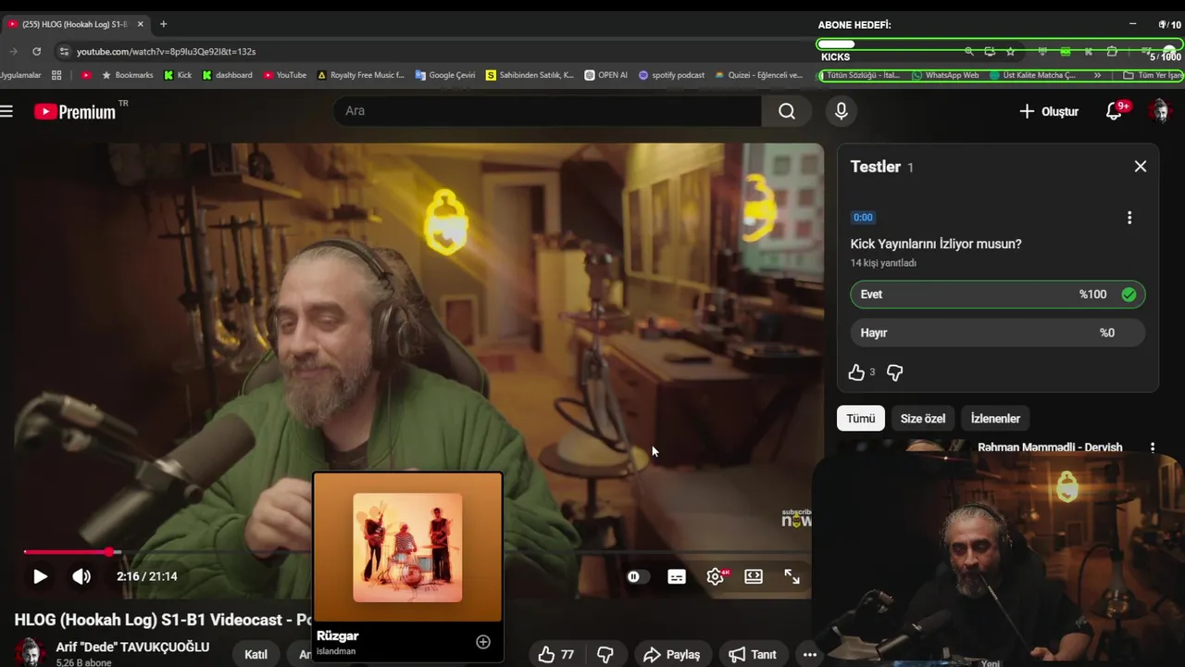Viewport: 1185px width, 667px height.
Task: Select the İzlenenler filter chip
Action: tap(995, 419)
